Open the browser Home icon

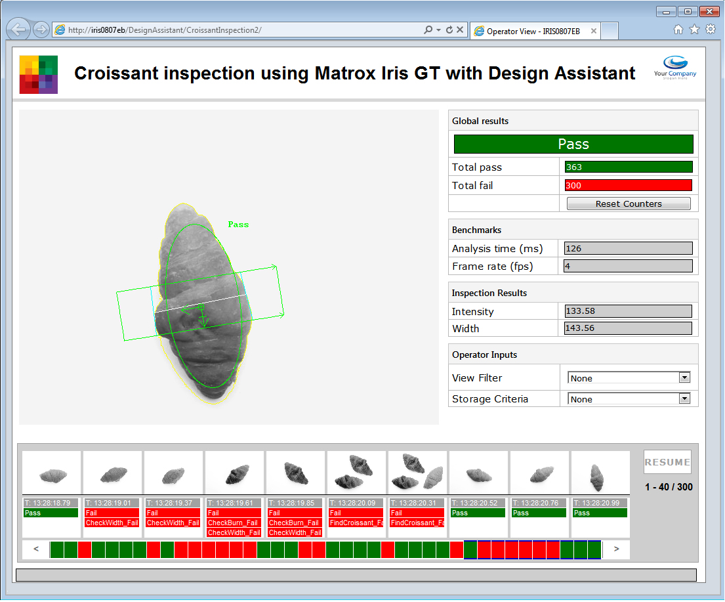click(678, 30)
